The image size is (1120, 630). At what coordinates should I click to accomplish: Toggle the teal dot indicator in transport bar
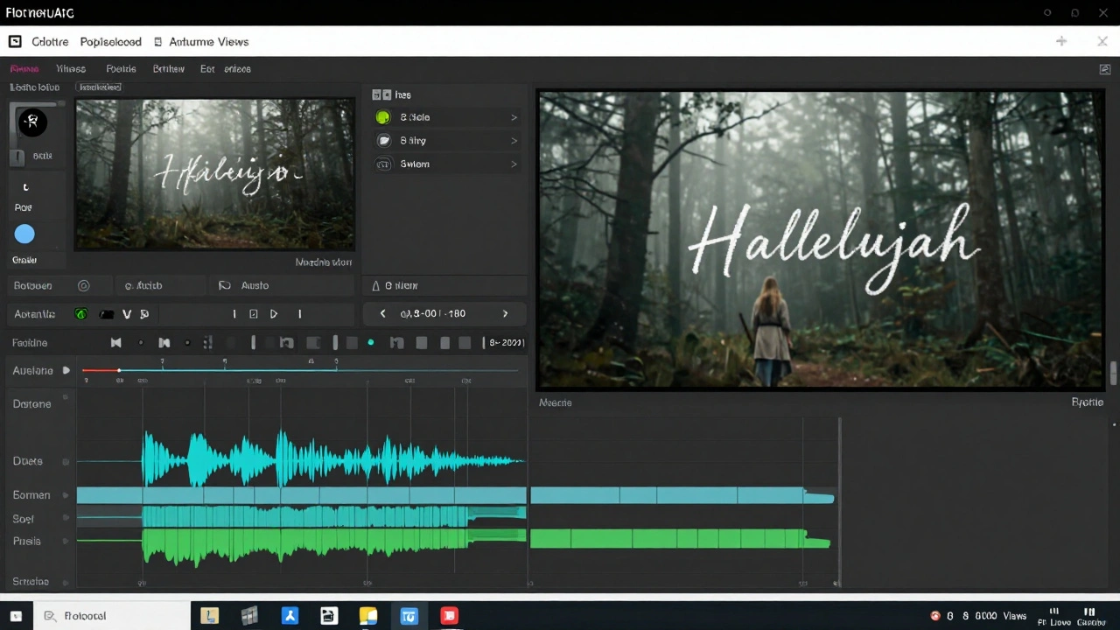coord(370,342)
